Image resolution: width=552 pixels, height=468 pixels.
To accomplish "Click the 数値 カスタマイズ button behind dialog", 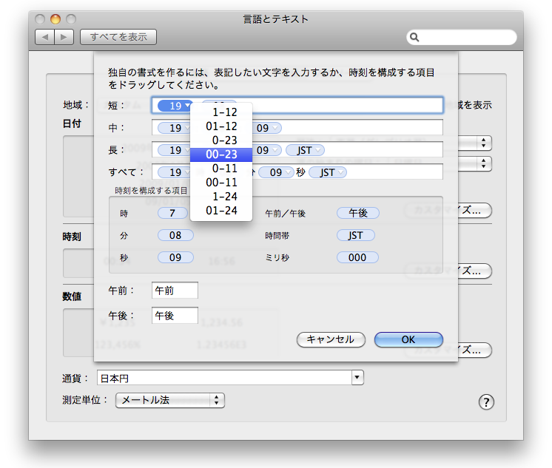I will (x=474, y=350).
